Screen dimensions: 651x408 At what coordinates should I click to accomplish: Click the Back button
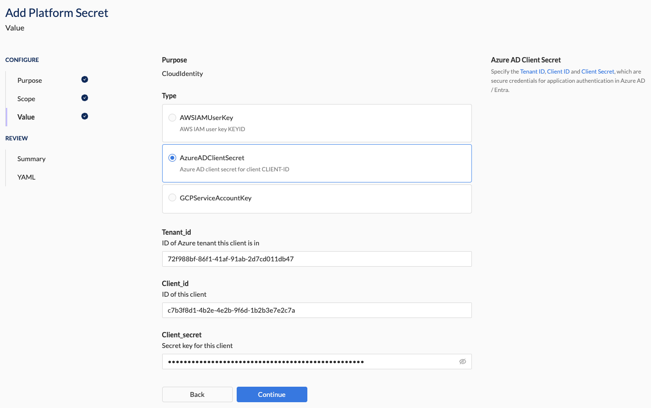point(197,394)
